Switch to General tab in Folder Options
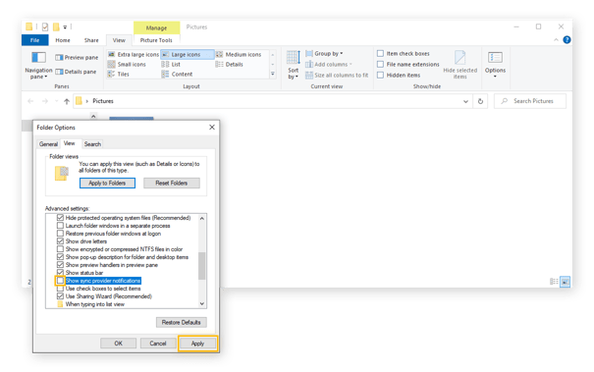Viewport: 594px width, 372px height. [48, 144]
